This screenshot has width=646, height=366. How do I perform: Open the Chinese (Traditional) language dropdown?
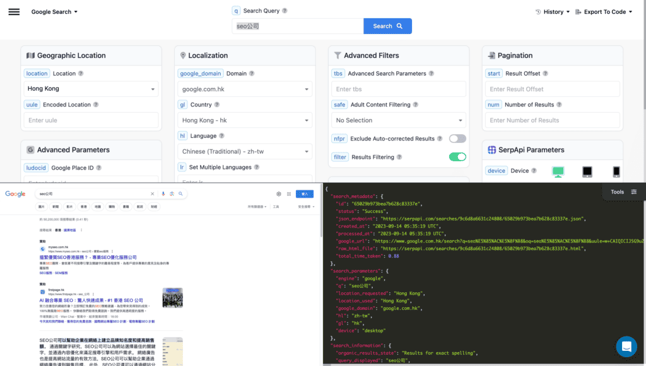(x=245, y=151)
